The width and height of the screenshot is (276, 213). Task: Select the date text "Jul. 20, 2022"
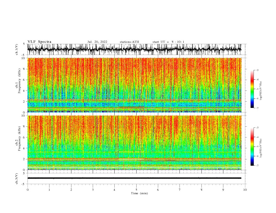click(x=97, y=42)
